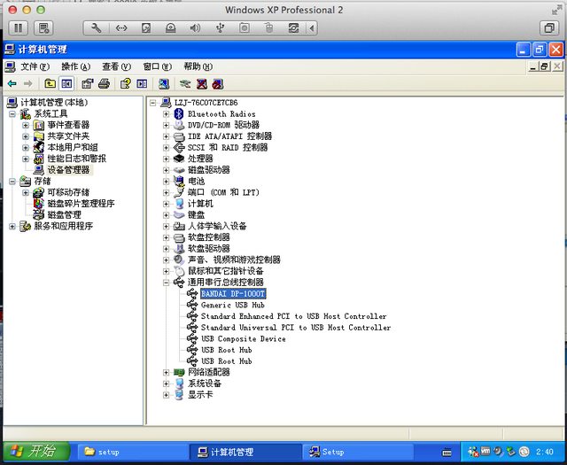Expand the DVD/CD-ROM drives node
This screenshot has width=567, height=465.
[166, 126]
